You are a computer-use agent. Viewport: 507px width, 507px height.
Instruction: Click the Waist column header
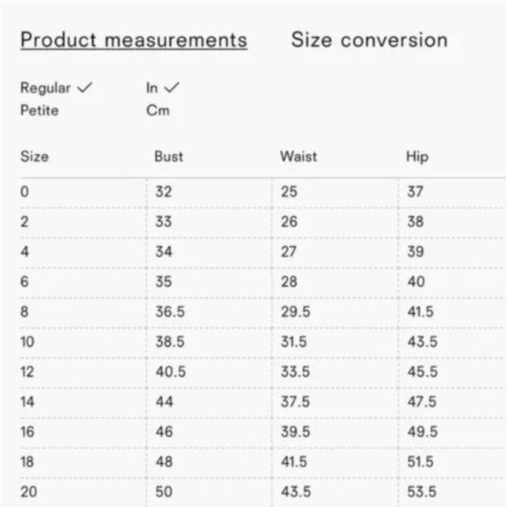click(x=298, y=156)
